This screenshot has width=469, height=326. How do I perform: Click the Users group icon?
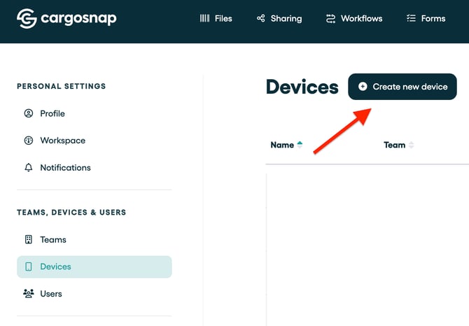29,294
